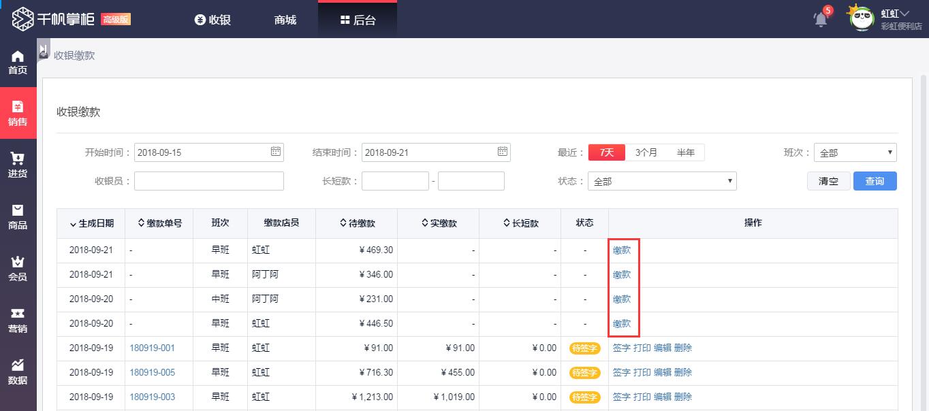Viewport: 929px width, 411px height.
Task: Open the 班次 shift dropdown
Action: pos(855,152)
